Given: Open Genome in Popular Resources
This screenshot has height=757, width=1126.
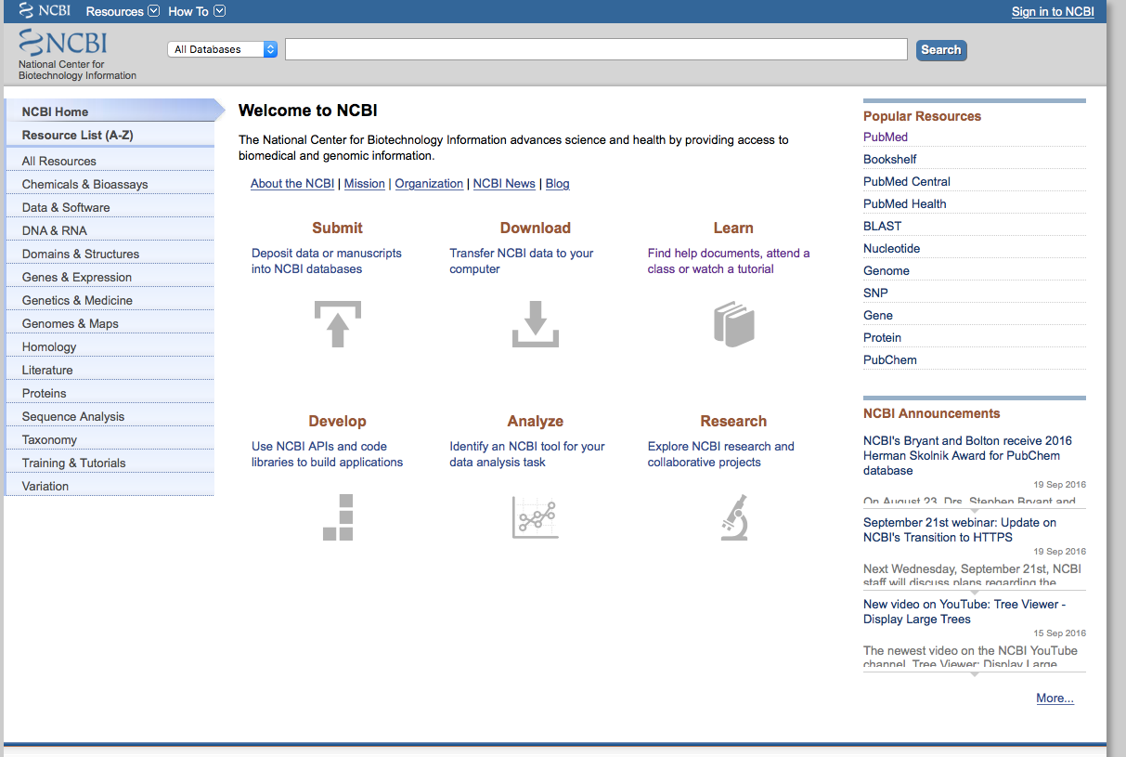Looking at the screenshot, I should [x=887, y=270].
